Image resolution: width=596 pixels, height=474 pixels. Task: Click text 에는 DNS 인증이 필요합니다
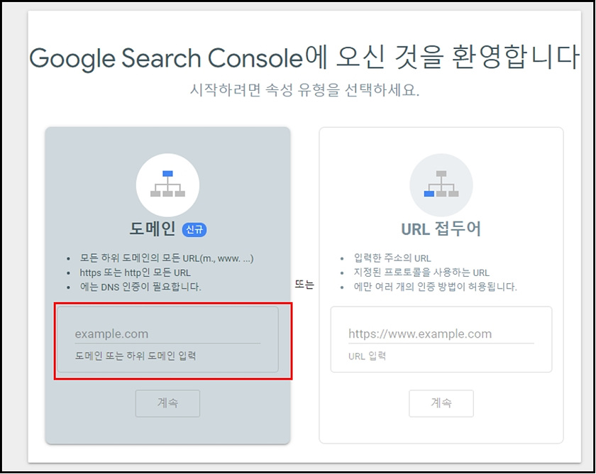point(140,287)
